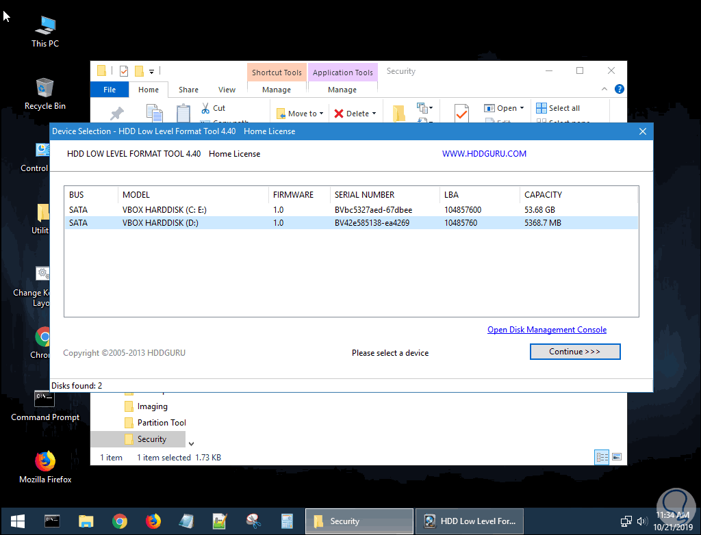Click the Paste clipboard icon
The width and height of the screenshot is (701, 535).
(x=183, y=113)
